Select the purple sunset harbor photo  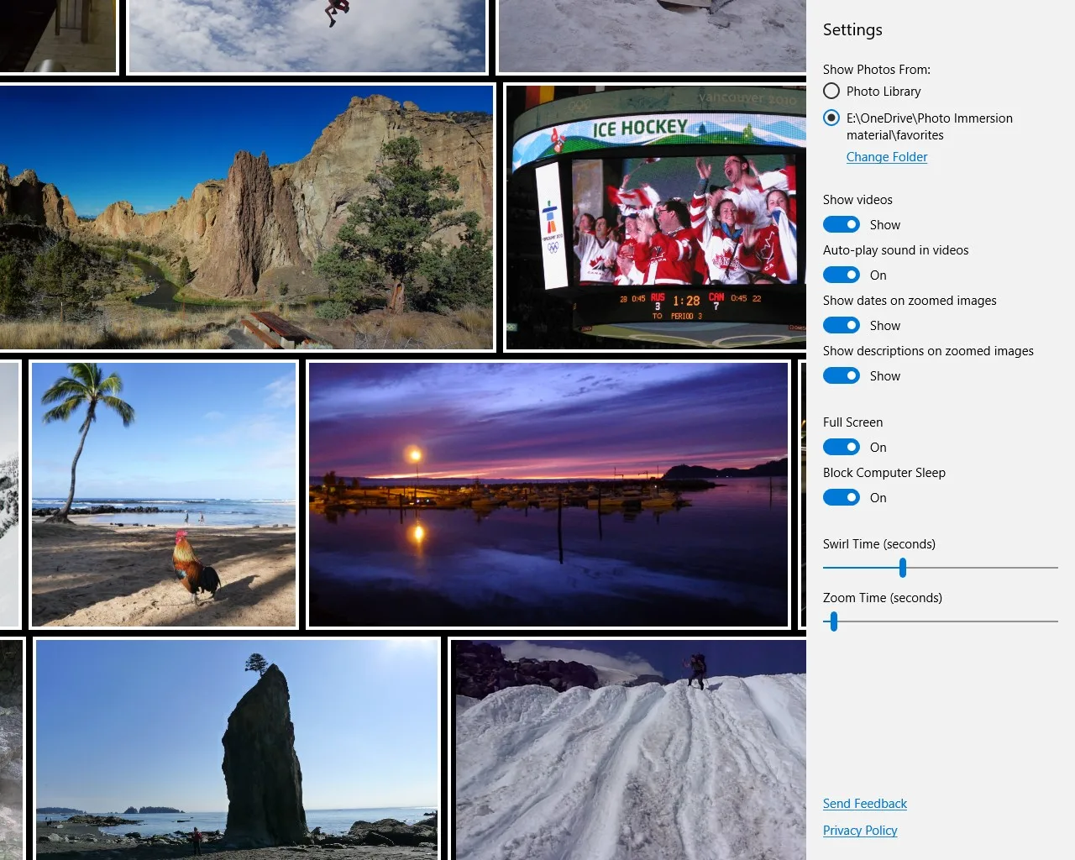(x=548, y=495)
